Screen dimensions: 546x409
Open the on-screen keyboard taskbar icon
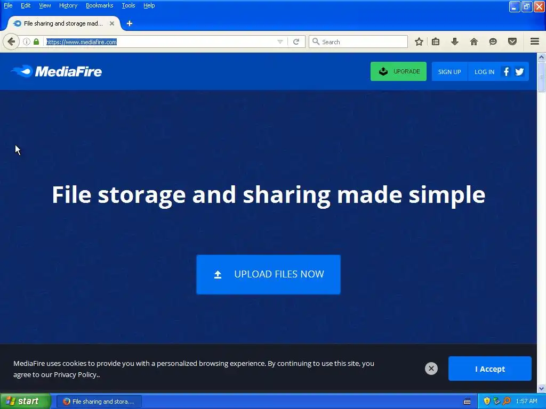(467, 402)
